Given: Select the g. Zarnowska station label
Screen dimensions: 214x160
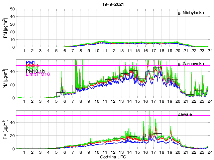Looking at the screenshot, I should pos(190,63).
